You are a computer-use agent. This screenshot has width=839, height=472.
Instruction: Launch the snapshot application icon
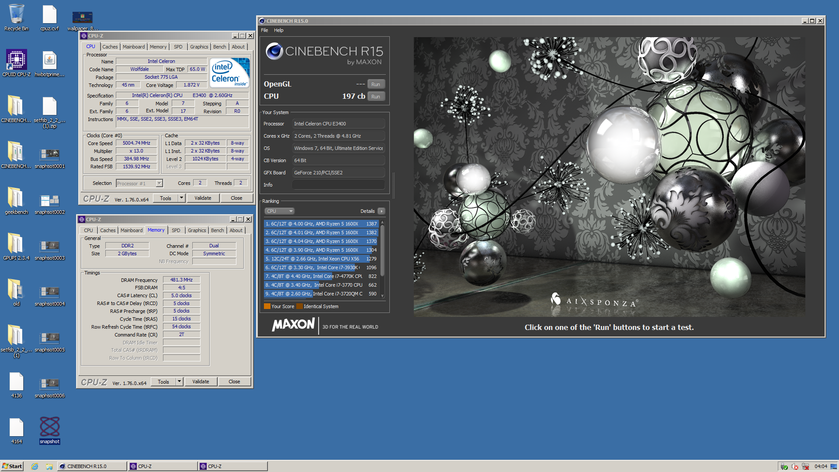pyautogui.click(x=49, y=430)
